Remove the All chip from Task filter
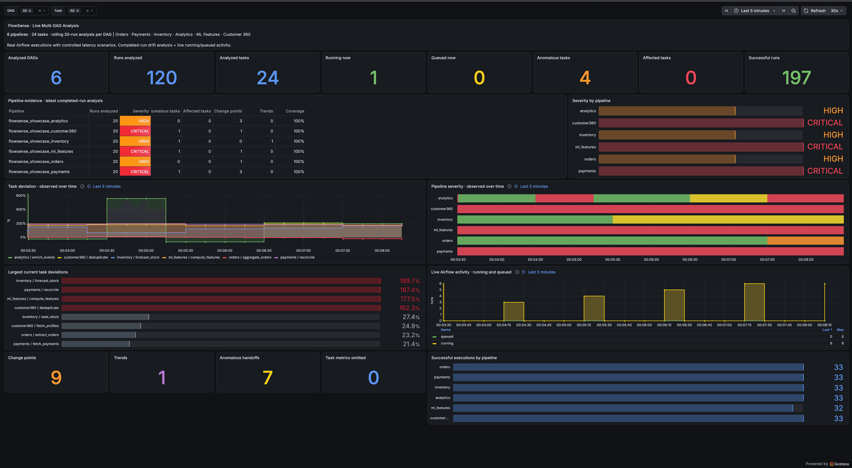The width and height of the screenshot is (852, 468). tap(77, 11)
